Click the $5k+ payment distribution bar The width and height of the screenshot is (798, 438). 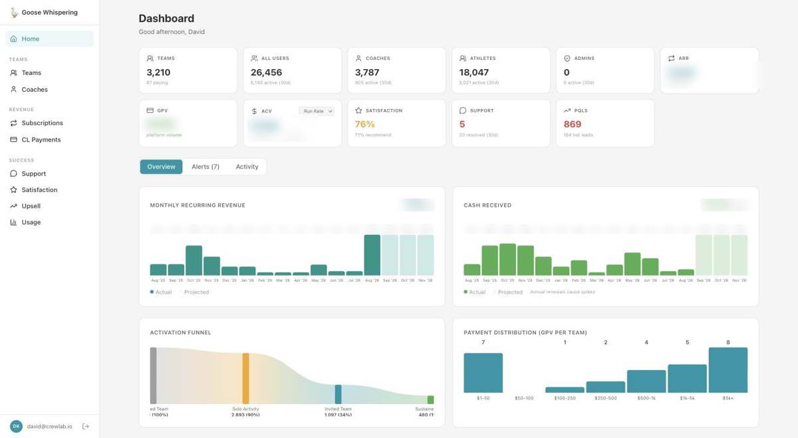pos(728,370)
